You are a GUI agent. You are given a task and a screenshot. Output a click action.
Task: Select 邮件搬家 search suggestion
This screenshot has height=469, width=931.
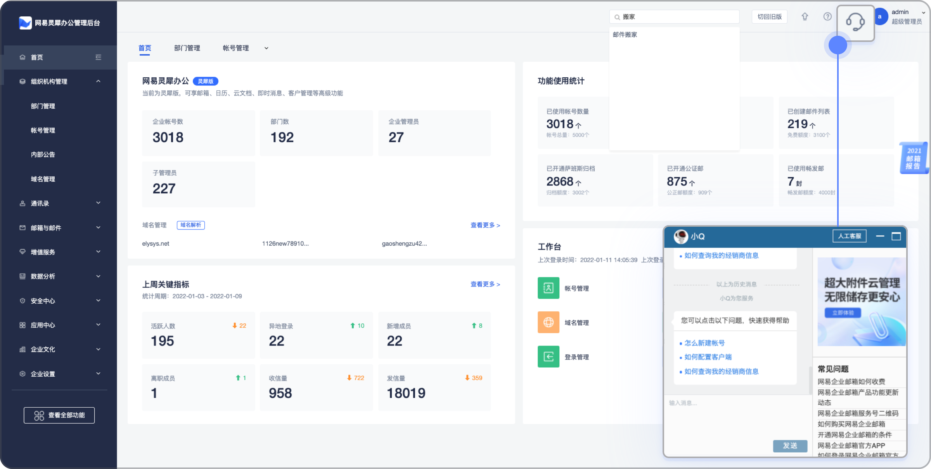coord(625,35)
